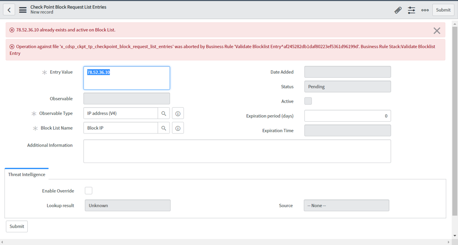Look up Block List Name with magnifier

pos(163,128)
